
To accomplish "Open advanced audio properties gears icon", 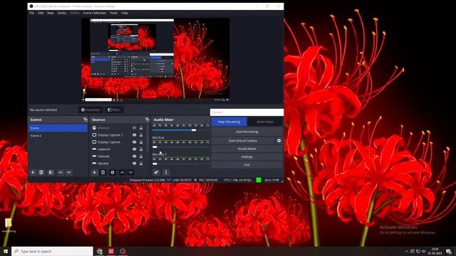I will coord(156,172).
